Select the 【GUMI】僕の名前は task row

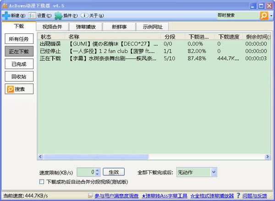click(x=154, y=44)
